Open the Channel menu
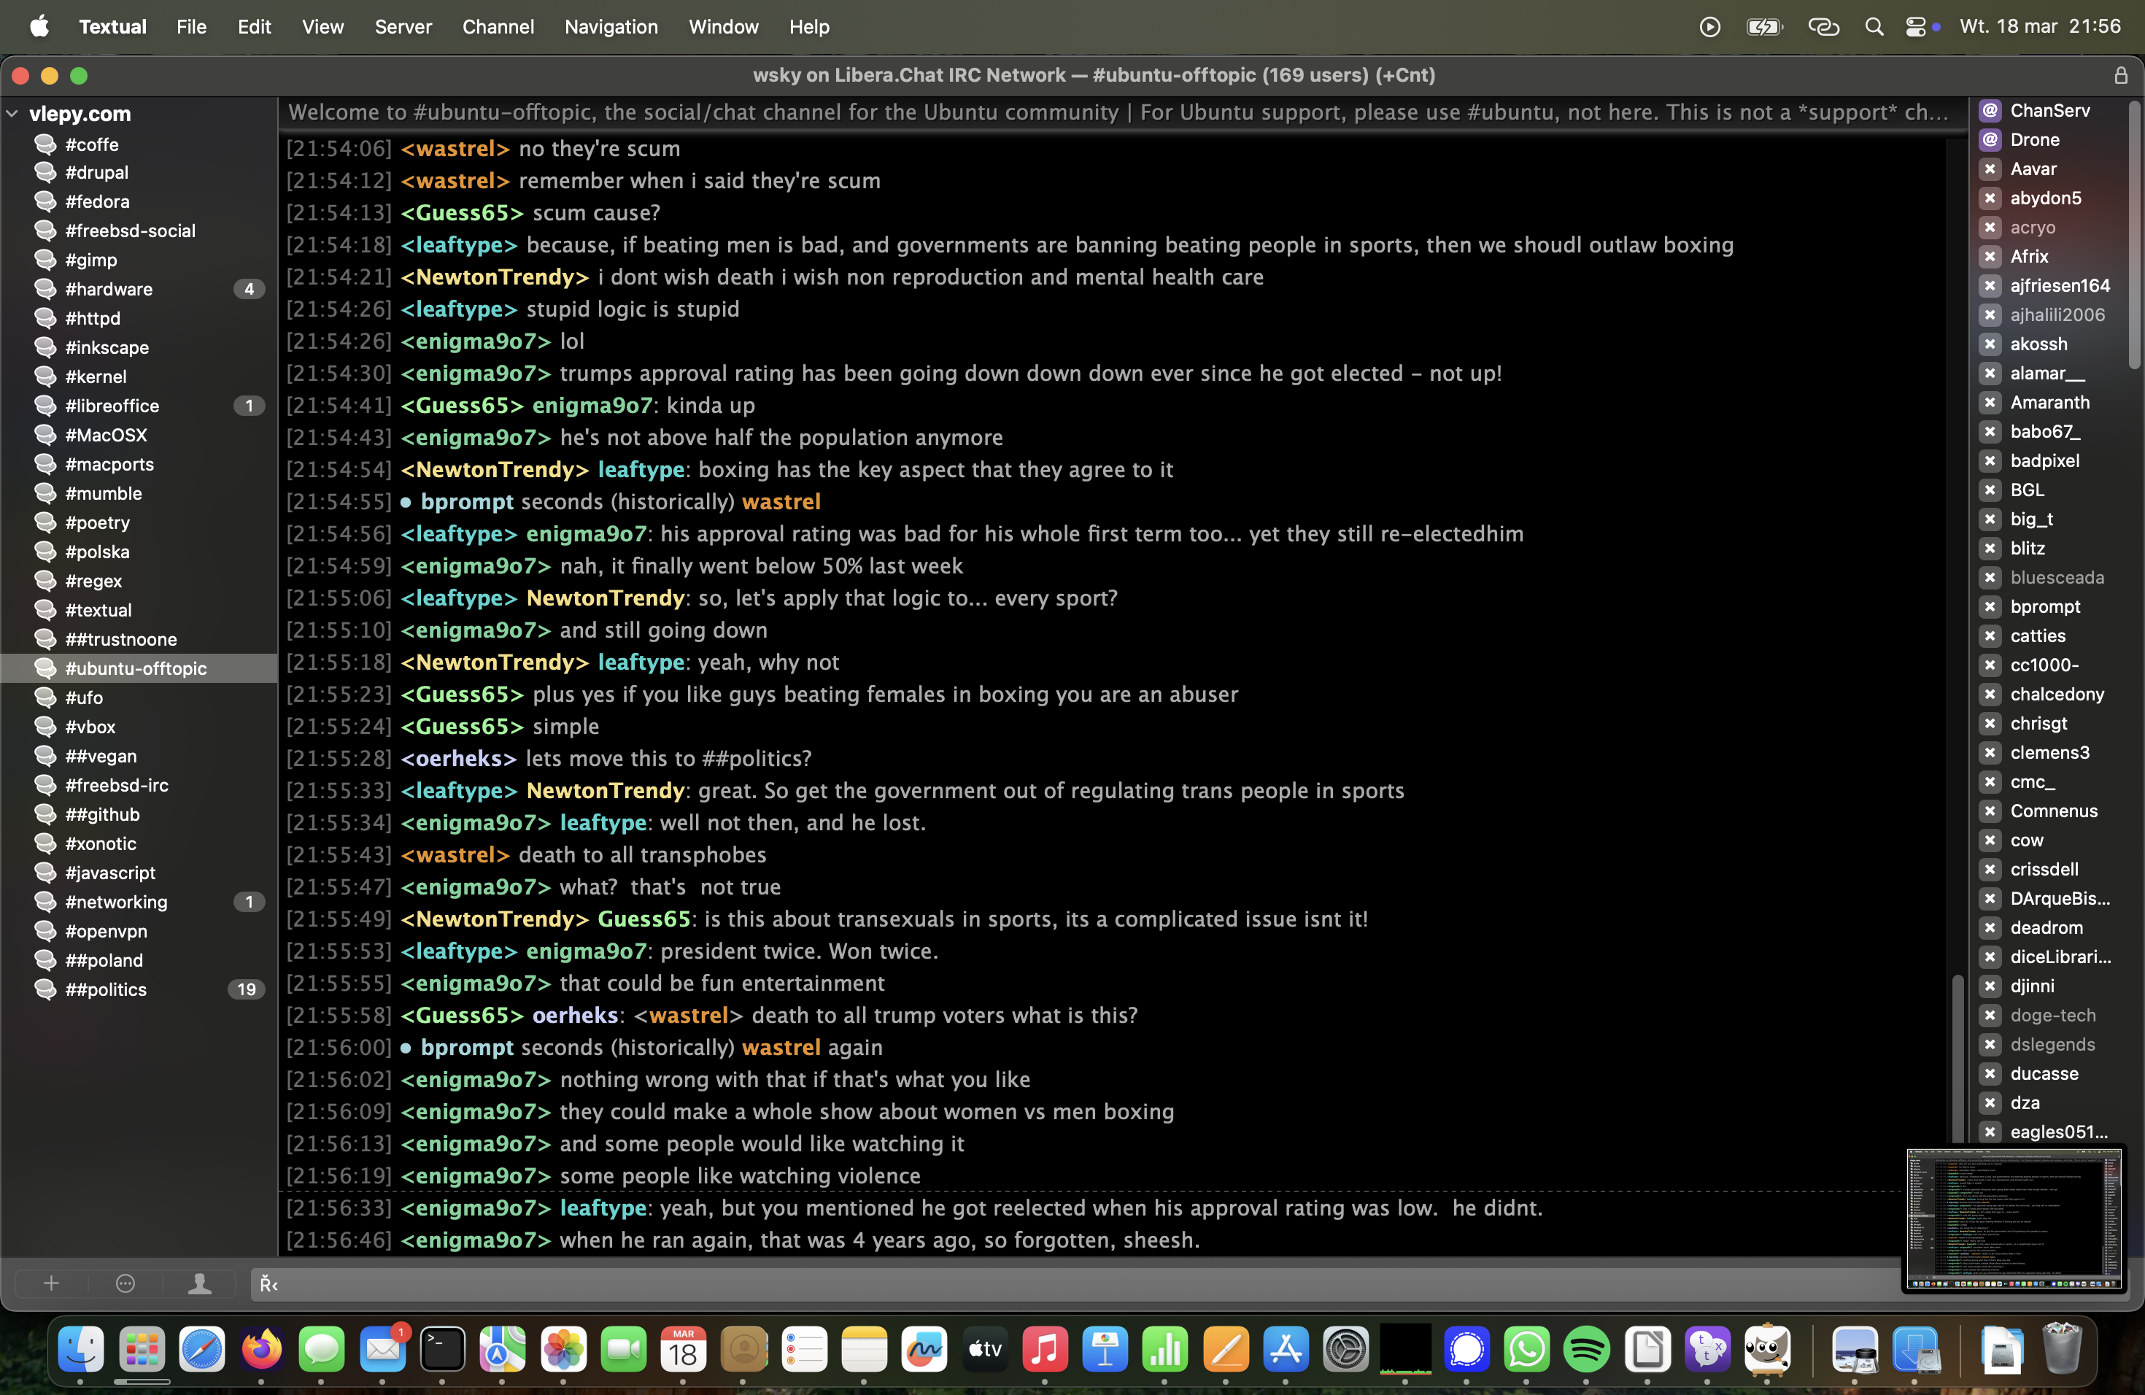This screenshot has height=1395, width=2145. 498,27
